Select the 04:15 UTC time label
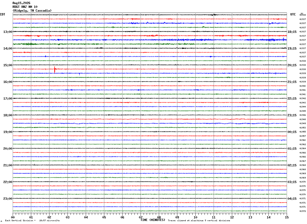This screenshot has height=224, width=307. coord(292,199)
